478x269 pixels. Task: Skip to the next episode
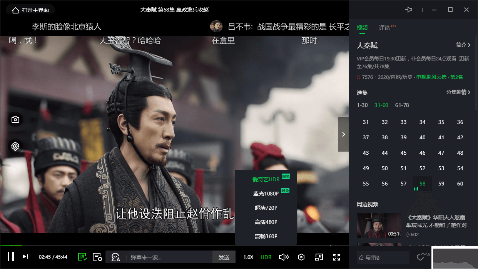25,257
